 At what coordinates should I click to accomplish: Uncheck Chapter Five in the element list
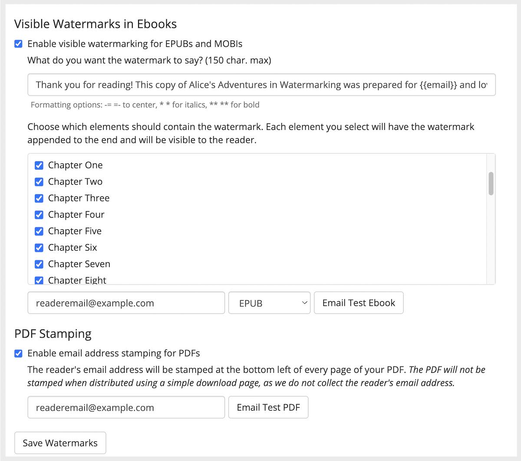pyautogui.click(x=39, y=231)
